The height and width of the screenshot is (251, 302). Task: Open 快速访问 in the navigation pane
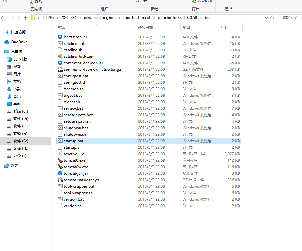tap(18, 32)
